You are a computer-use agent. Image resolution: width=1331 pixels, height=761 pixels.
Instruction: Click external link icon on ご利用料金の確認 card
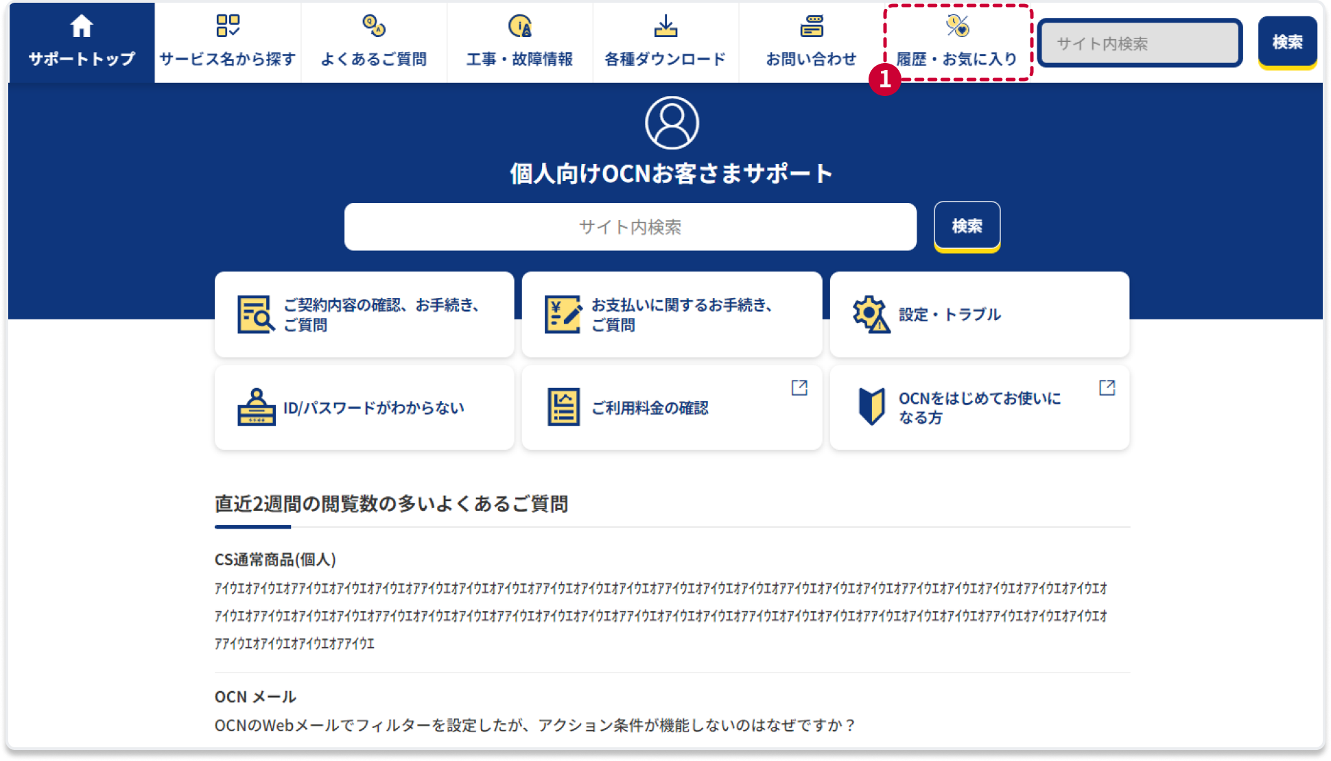click(x=799, y=387)
